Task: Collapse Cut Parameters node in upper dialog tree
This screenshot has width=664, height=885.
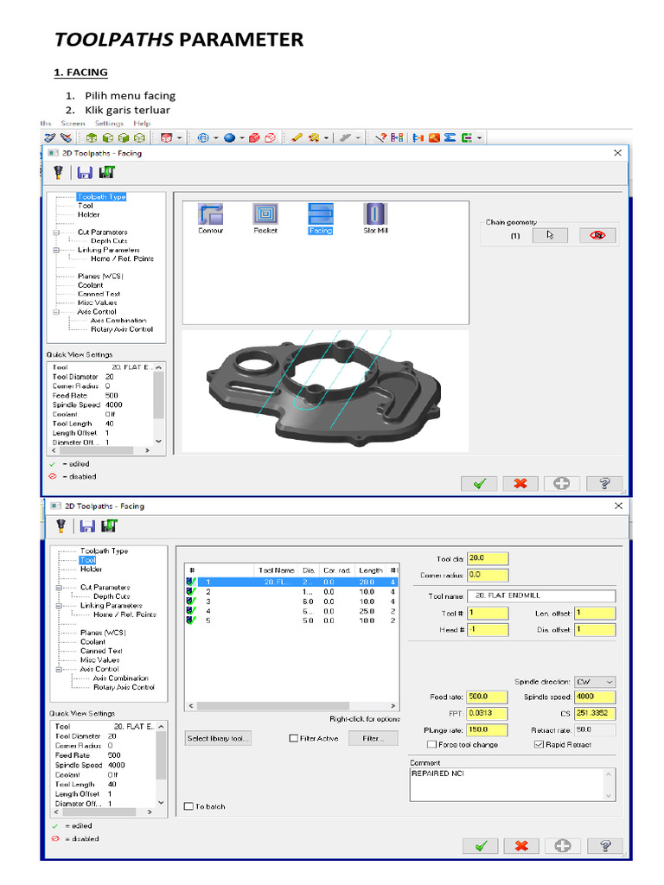Action: (56, 232)
